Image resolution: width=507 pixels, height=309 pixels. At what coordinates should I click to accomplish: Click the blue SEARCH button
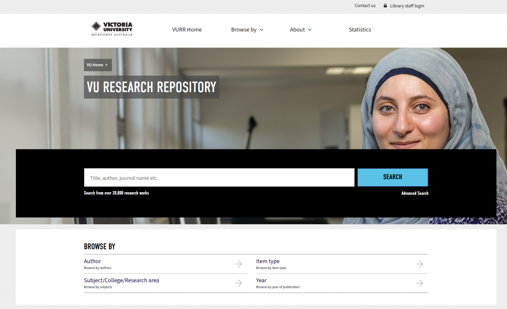click(393, 177)
